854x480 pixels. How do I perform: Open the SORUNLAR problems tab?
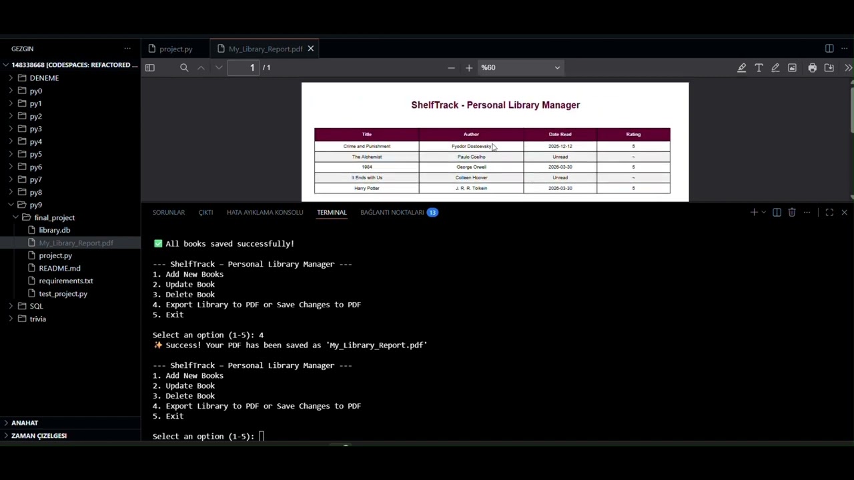169,212
